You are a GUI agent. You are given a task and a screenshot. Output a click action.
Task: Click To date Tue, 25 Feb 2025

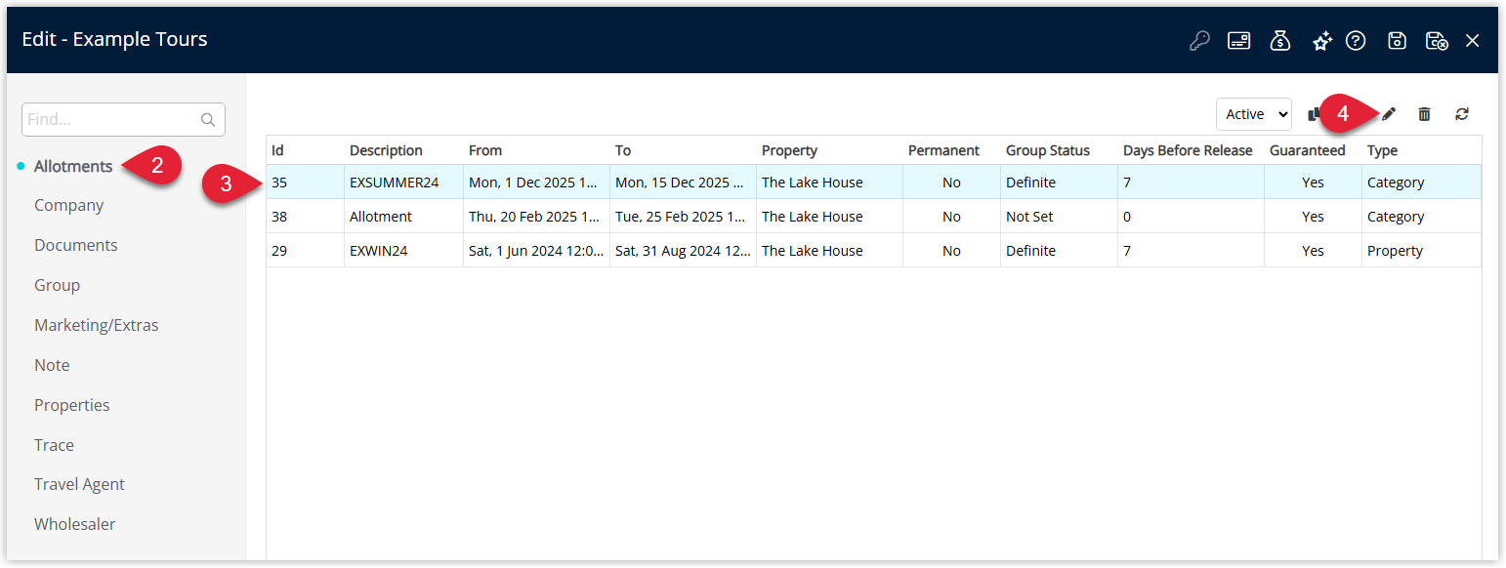tap(683, 217)
